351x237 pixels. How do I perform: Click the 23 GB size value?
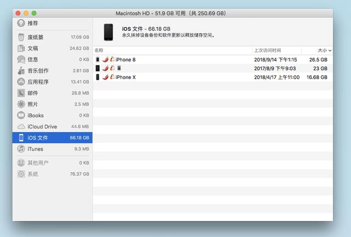[x=320, y=68]
